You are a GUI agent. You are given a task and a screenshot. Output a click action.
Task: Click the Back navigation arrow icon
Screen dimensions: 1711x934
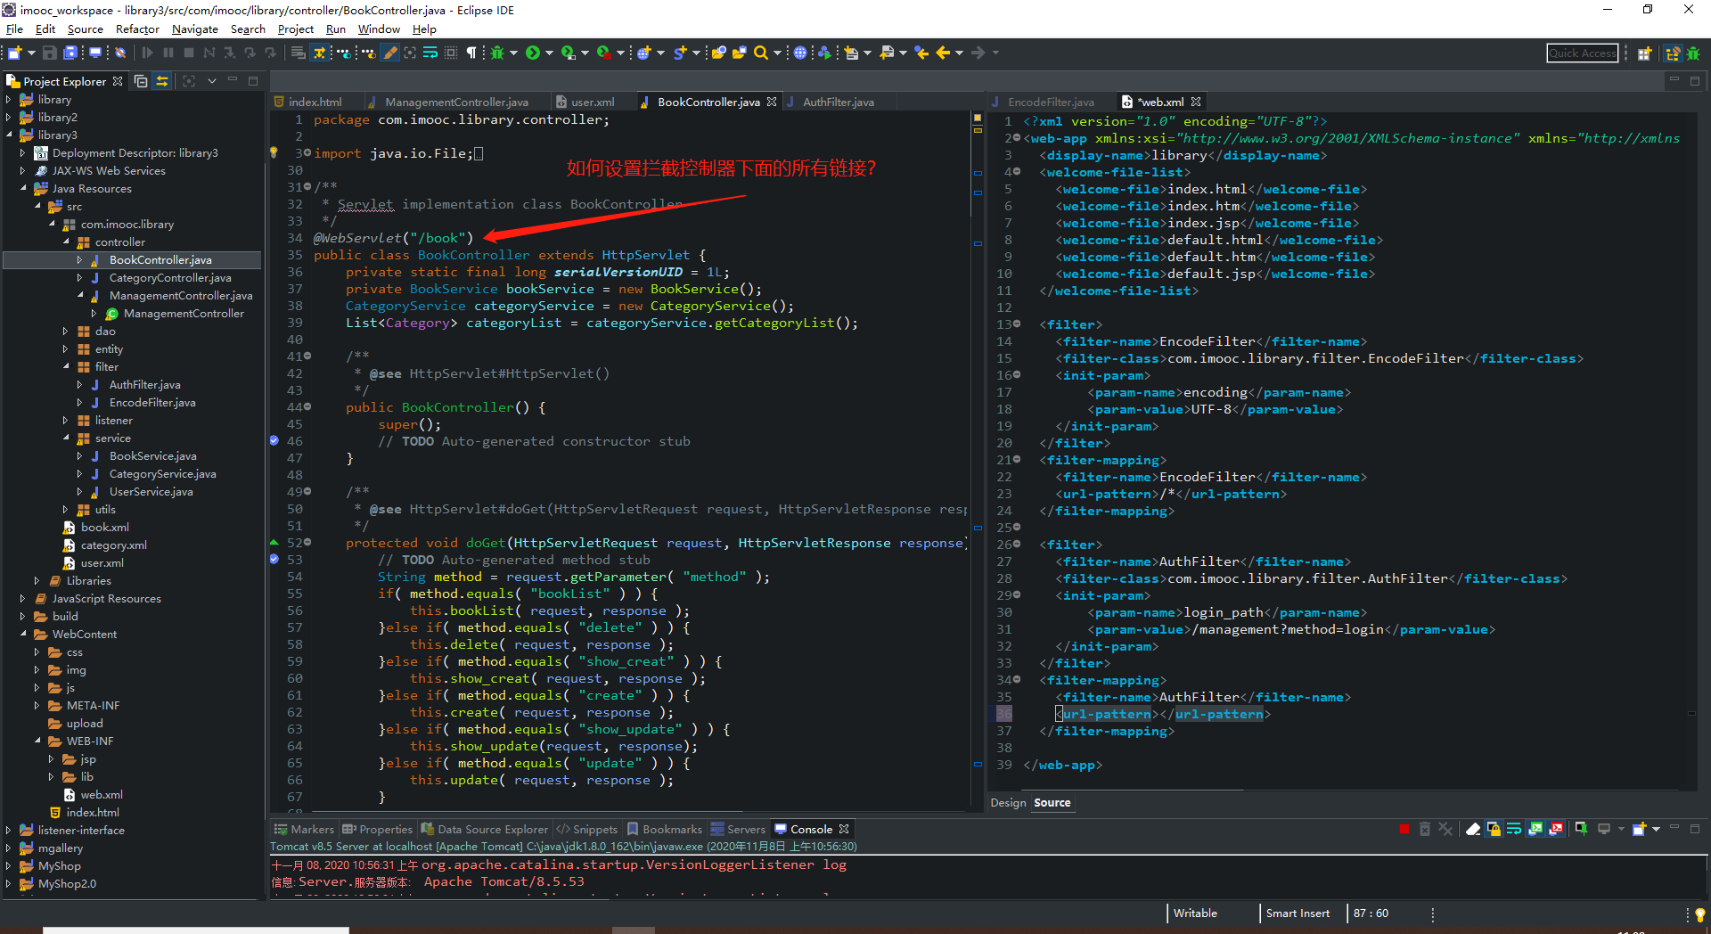tap(943, 53)
